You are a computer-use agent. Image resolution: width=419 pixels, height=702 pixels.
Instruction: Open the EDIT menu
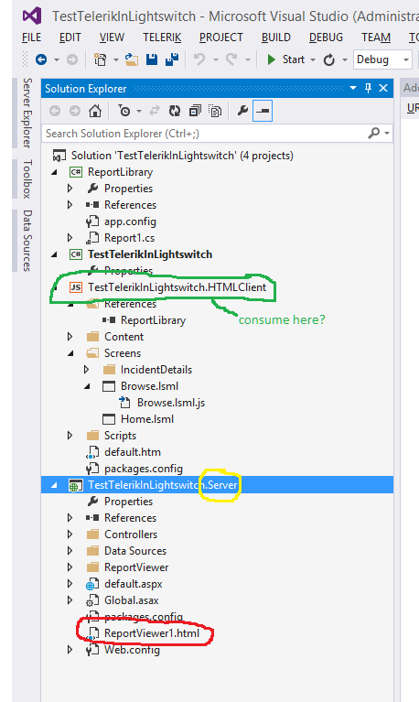pos(70,38)
